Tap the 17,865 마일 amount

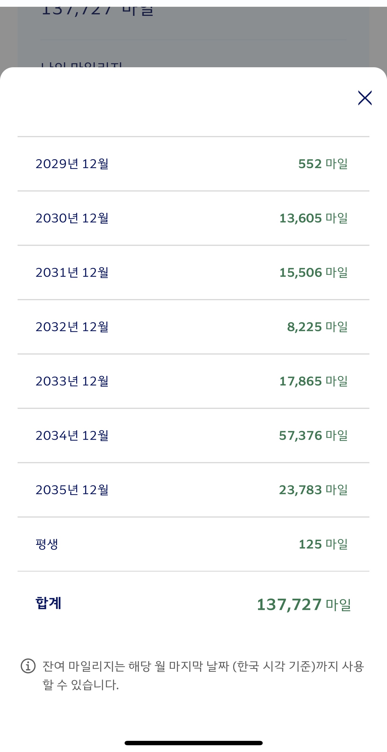pyautogui.click(x=313, y=381)
